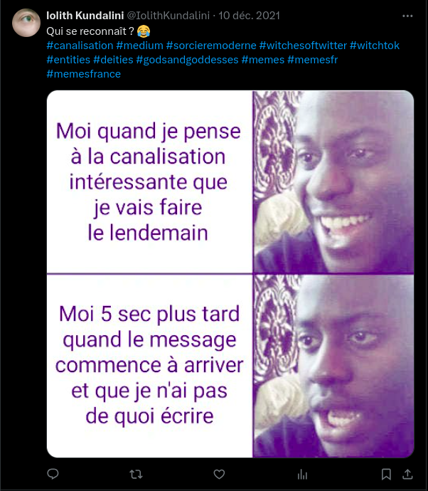Open the #medium hashtag

point(139,46)
